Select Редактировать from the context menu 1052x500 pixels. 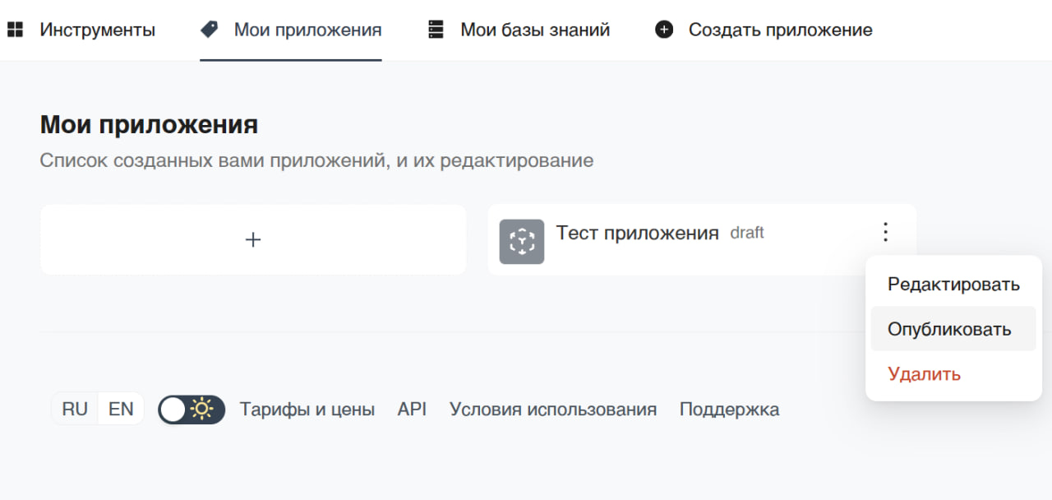tap(953, 285)
